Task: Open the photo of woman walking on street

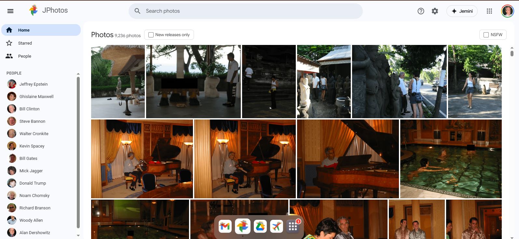Action: coord(475,81)
